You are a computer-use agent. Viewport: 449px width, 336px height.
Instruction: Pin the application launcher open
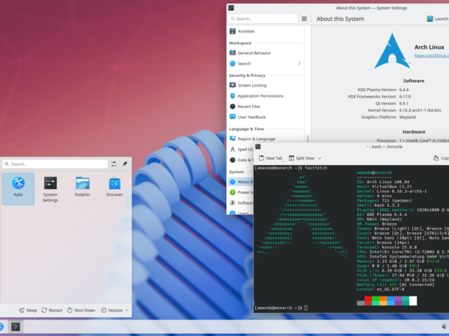125,164
